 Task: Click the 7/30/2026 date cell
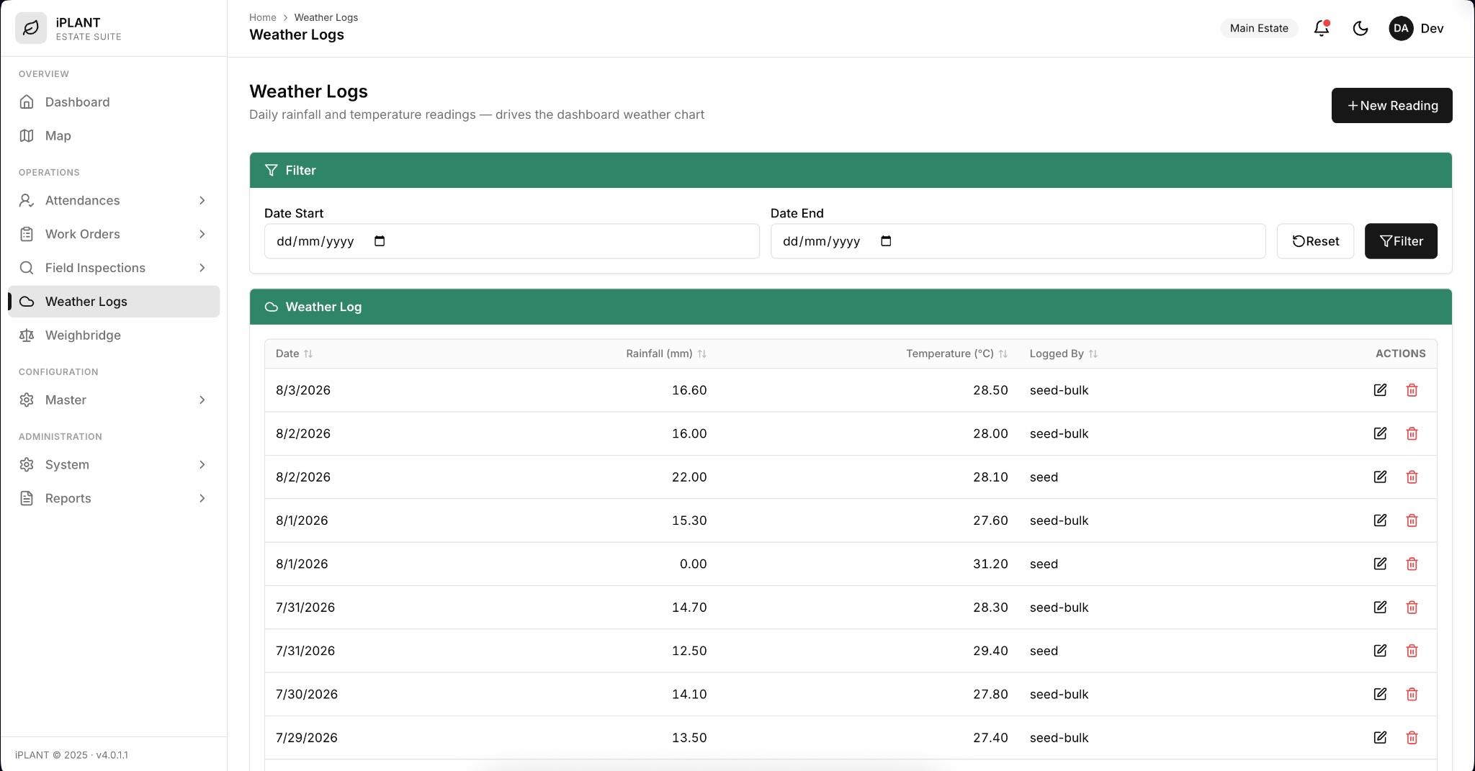[x=307, y=694]
